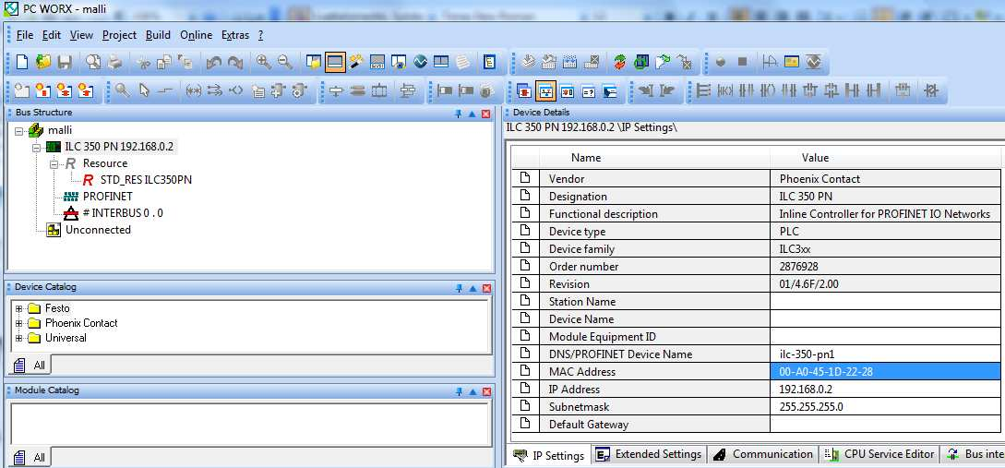The image size is (1005, 468).
Task: Open the logic analyzer waveform icon
Action: click(x=420, y=62)
